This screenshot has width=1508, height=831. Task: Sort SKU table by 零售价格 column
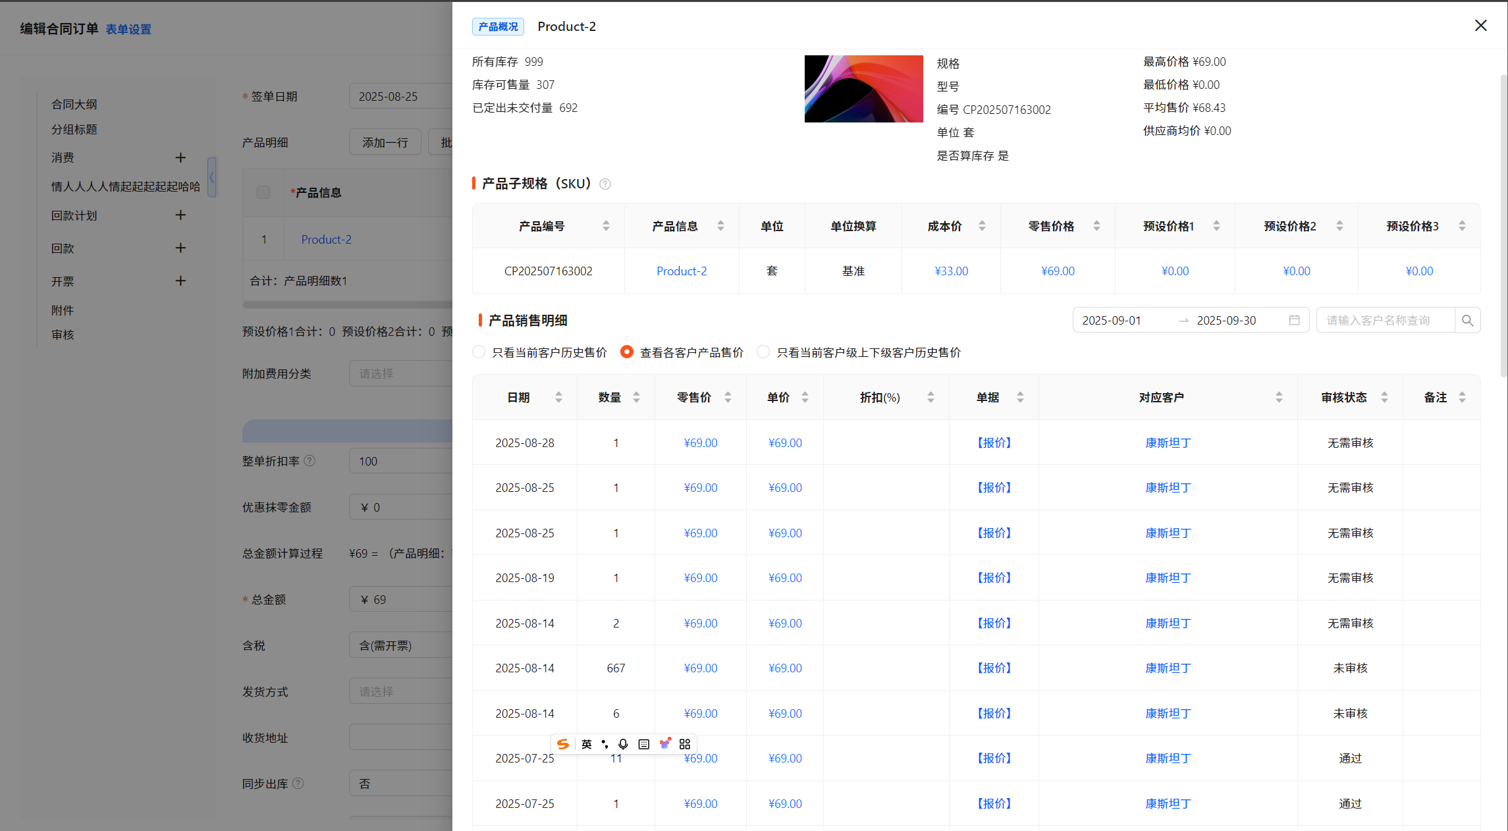pos(1096,227)
